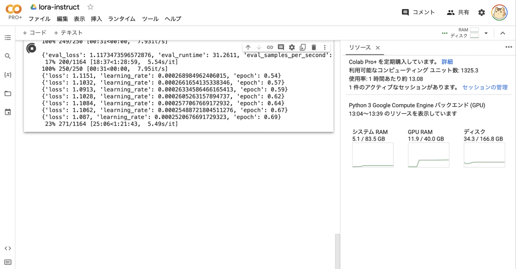Open the リソース panel overflow menu

[508, 47]
